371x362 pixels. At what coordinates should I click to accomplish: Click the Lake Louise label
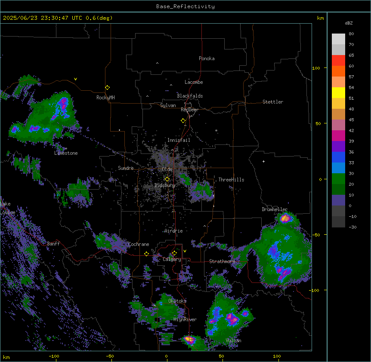click(7, 208)
